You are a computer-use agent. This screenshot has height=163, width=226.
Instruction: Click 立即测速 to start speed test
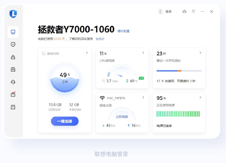122,117
